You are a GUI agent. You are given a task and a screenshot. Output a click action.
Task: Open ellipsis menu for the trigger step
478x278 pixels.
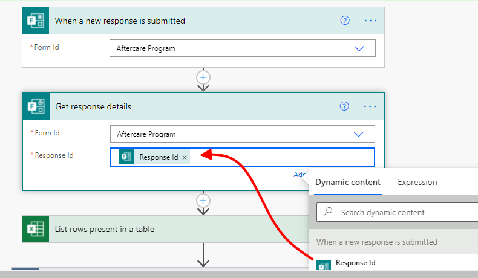370,21
